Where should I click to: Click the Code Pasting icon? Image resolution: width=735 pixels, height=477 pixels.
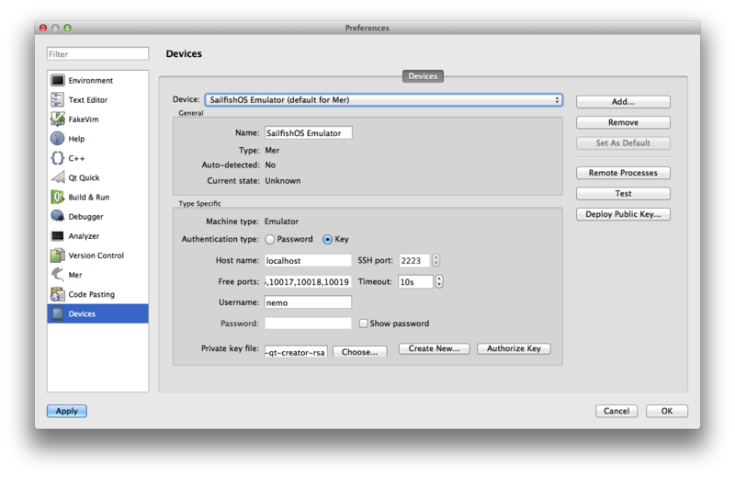pyautogui.click(x=58, y=294)
